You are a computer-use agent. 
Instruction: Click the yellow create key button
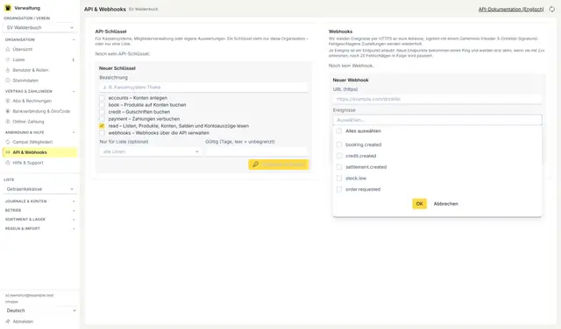point(279,164)
